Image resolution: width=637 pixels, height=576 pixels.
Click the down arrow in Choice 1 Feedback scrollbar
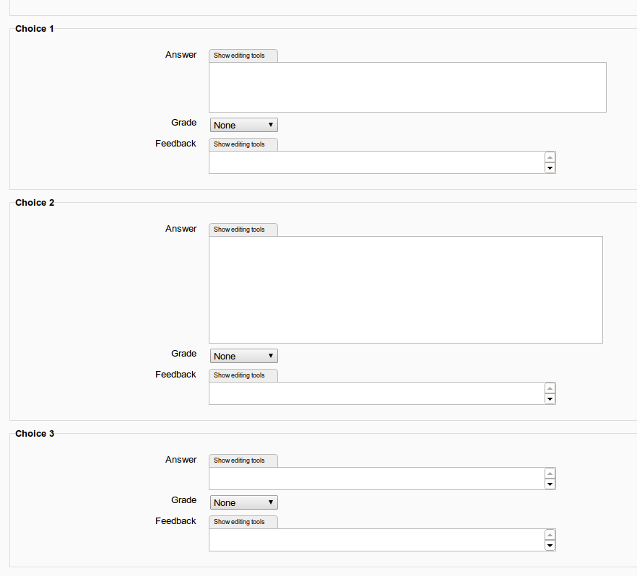[x=550, y=168]
